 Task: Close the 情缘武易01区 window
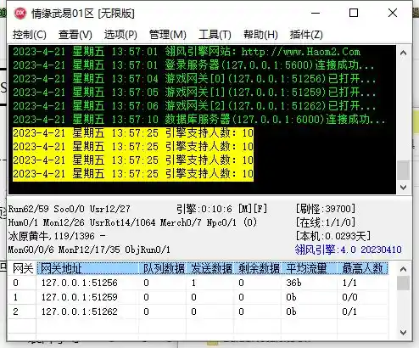click(x=393, y=13)
